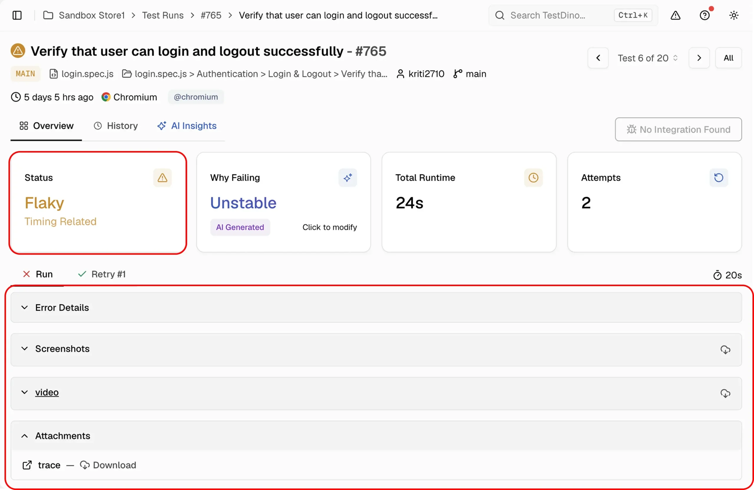Click the All button
754x490 pixels.
[x=728, y=58]
